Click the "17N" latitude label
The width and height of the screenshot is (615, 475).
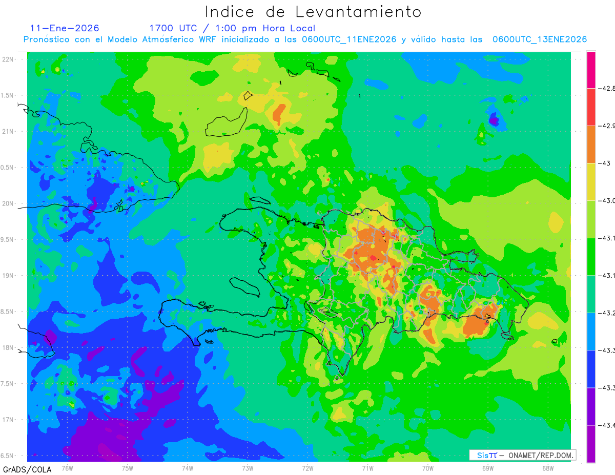click(x=9, y=420)
